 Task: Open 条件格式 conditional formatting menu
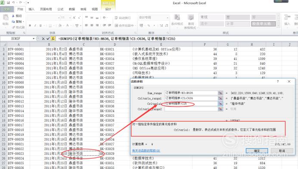(x=177, y=20)
